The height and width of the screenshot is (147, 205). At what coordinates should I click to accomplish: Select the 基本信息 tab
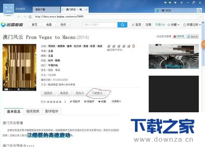coord(14,111)
